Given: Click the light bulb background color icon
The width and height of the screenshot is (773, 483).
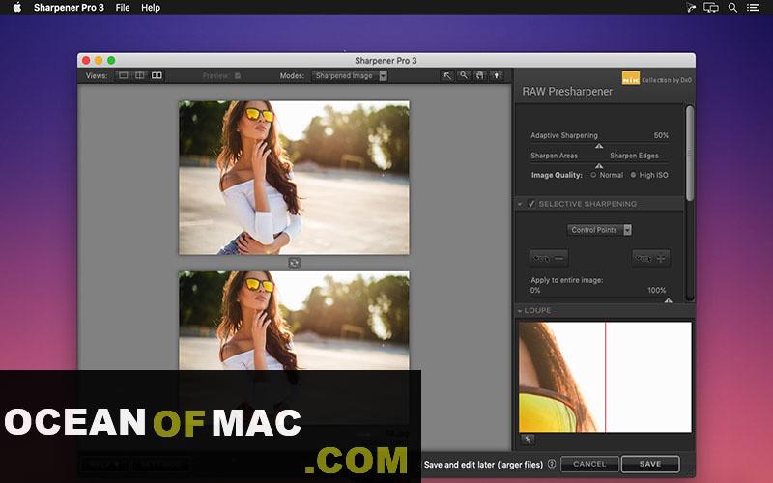Looking at the screenshot, I should coord(497,75).
